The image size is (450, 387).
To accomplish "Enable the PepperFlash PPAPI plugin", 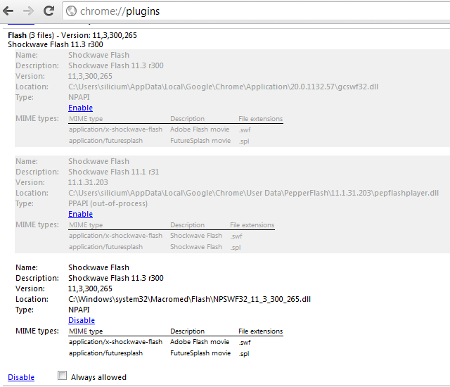I will 80,214.
